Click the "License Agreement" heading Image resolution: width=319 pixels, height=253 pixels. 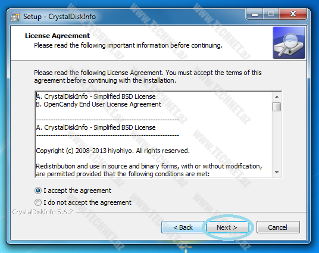57,36
